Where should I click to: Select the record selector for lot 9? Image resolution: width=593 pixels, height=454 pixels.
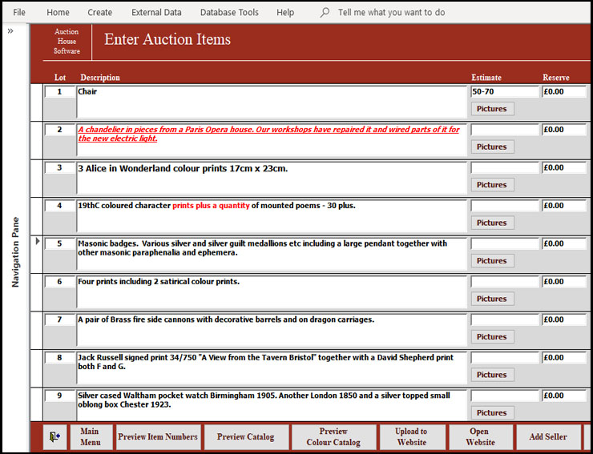click(x=37, y=405)
